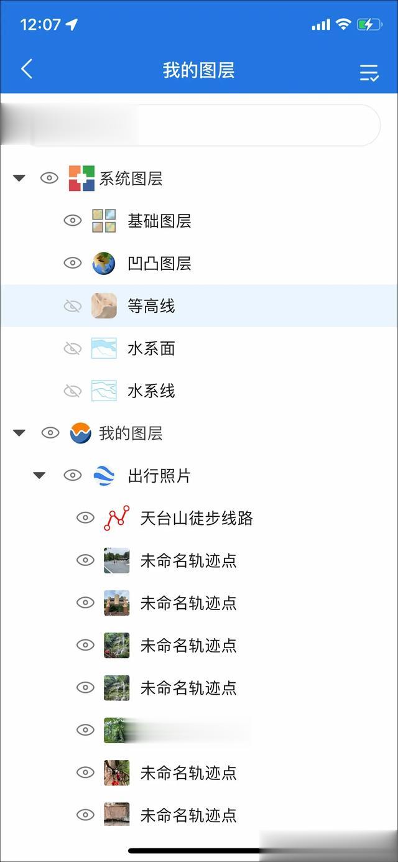Hide the 天台山徒步线路 track
Screen dimensions: 398x862
click(85, 518)
